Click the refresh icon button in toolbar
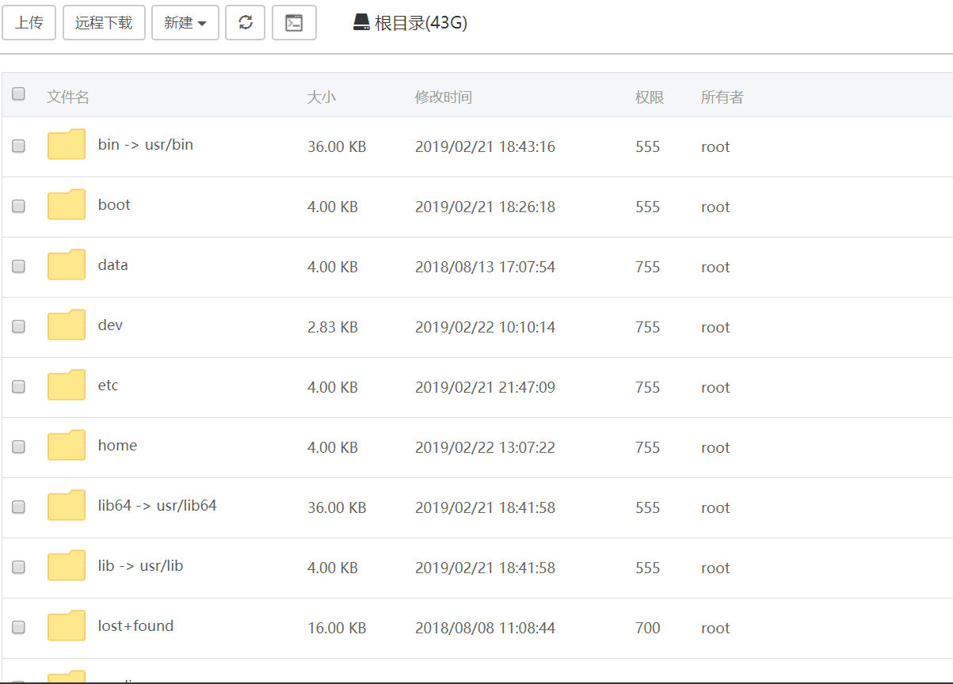Screen dimensions: 953x684 click(245, 22)
